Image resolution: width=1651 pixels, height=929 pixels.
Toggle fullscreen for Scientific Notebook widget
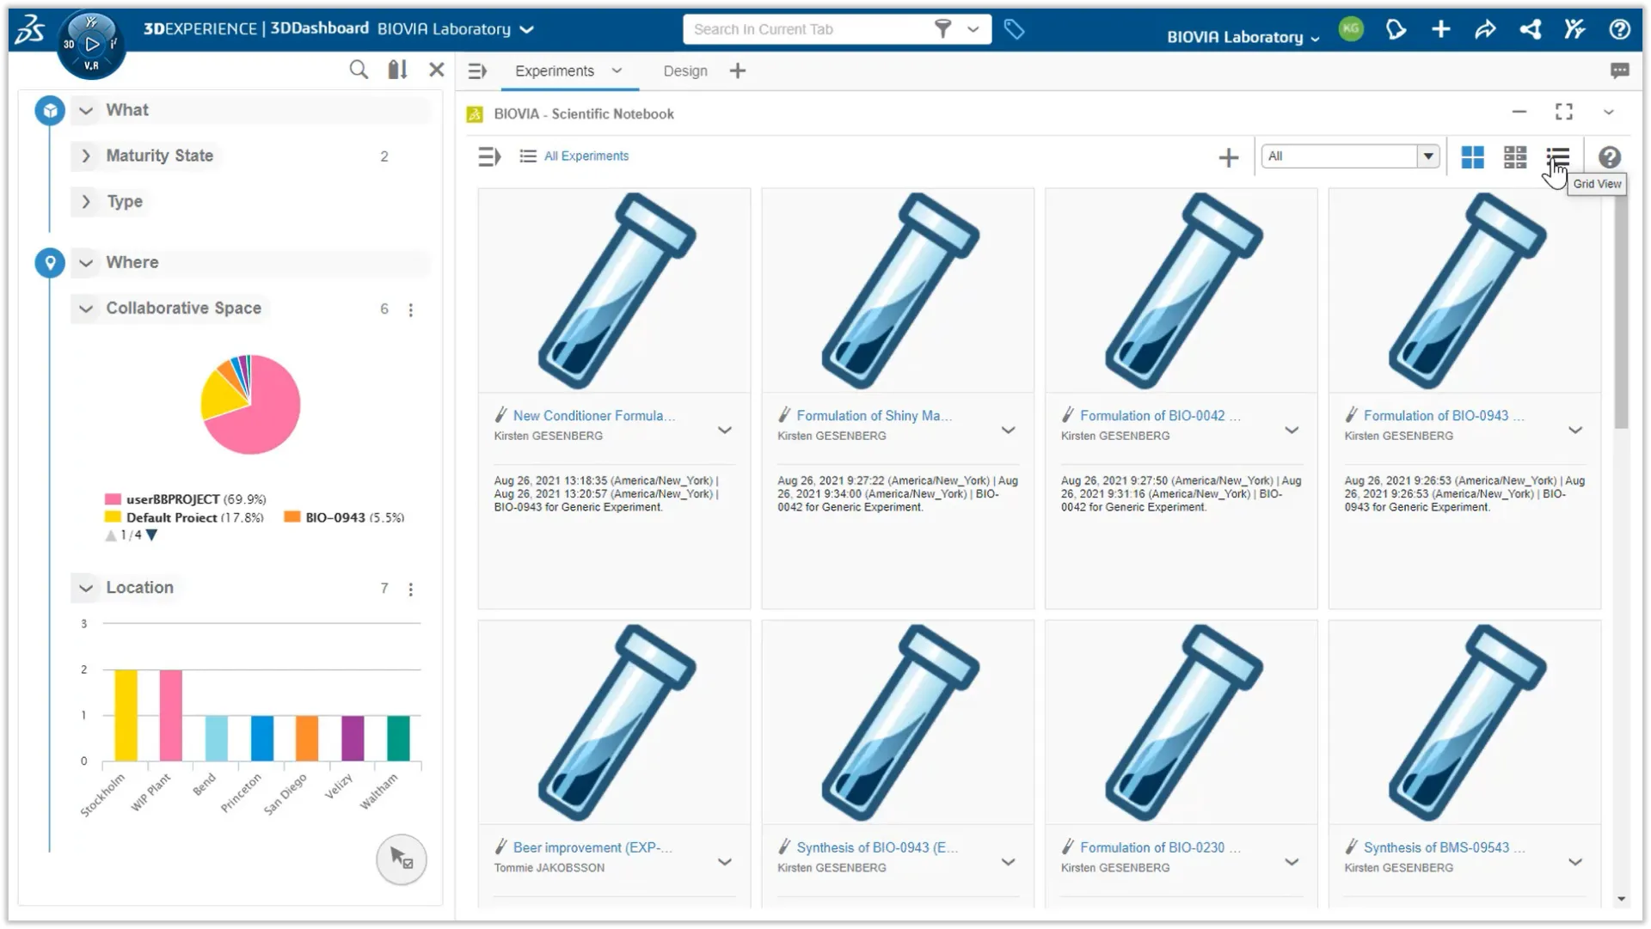coord(1563,112)
